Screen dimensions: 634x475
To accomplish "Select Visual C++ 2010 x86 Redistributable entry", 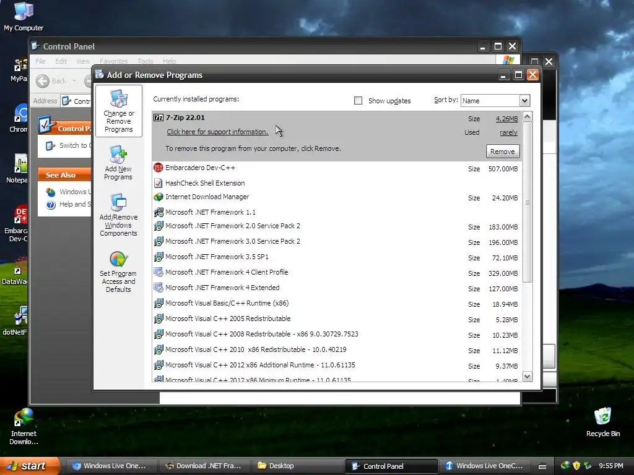I will coord(337,350).
